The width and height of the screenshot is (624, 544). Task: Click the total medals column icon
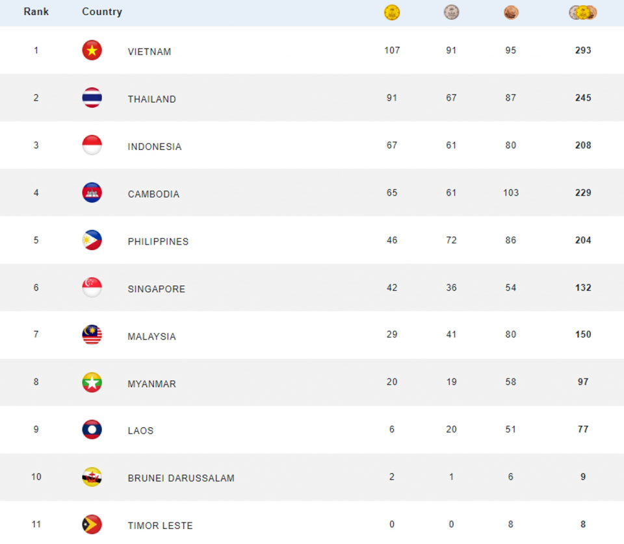point(583,12)
